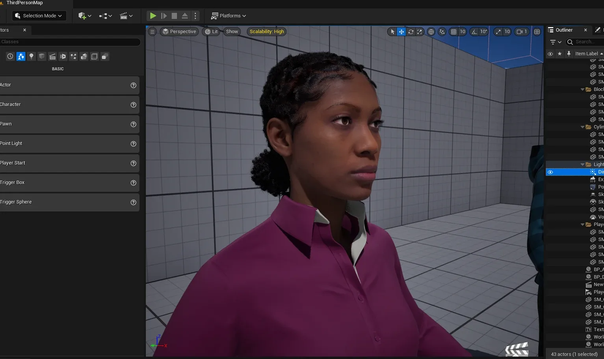Select the Lights lightbulb category
Screen dimensions: 604x359
[x=31, y=56]
